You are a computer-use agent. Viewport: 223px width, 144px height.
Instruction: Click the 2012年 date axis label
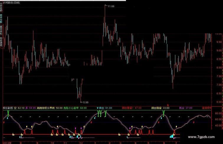point(7,143)
